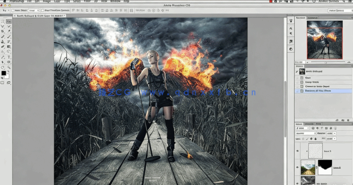Select the Clone Stamp tool
This screenshot has width=353, height=185.
3,42
